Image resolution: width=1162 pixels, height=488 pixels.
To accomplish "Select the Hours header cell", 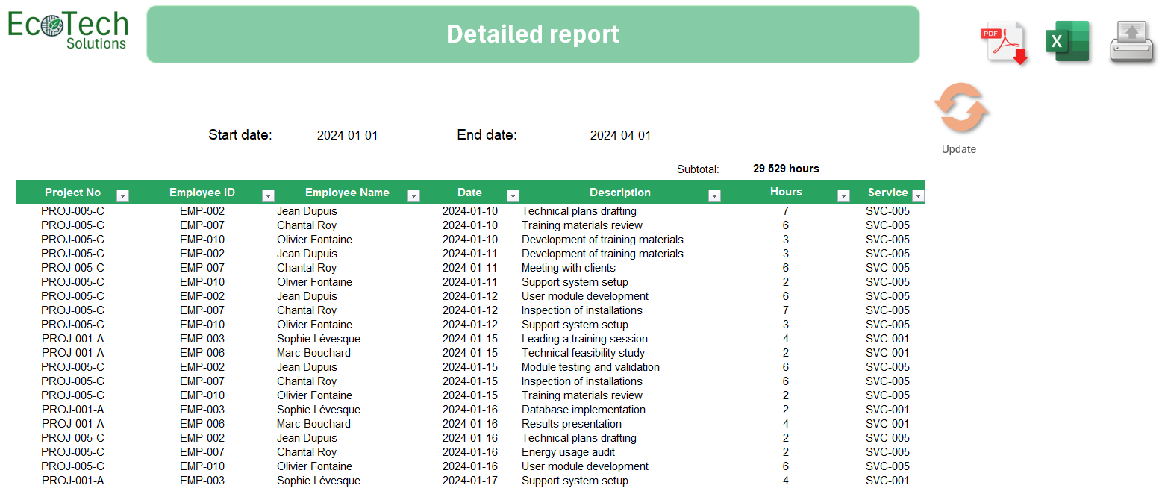I will [786, 193].
